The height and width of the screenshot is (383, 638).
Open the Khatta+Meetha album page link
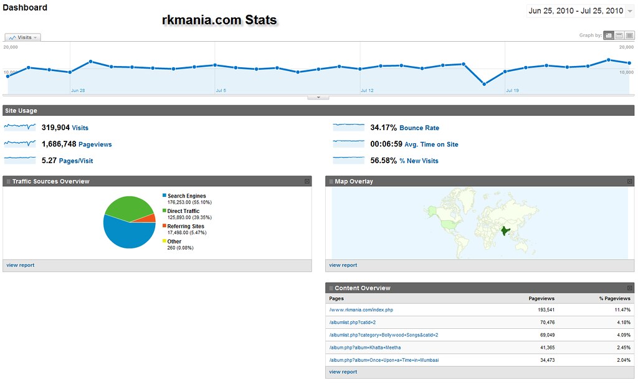tap(365, 348)
